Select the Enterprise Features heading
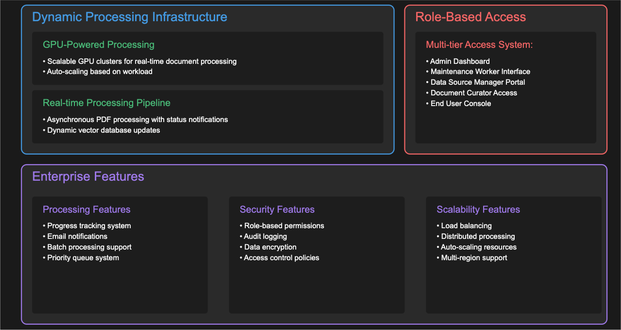The height and width of the screenshot is (330, 621). pos(88,176)
